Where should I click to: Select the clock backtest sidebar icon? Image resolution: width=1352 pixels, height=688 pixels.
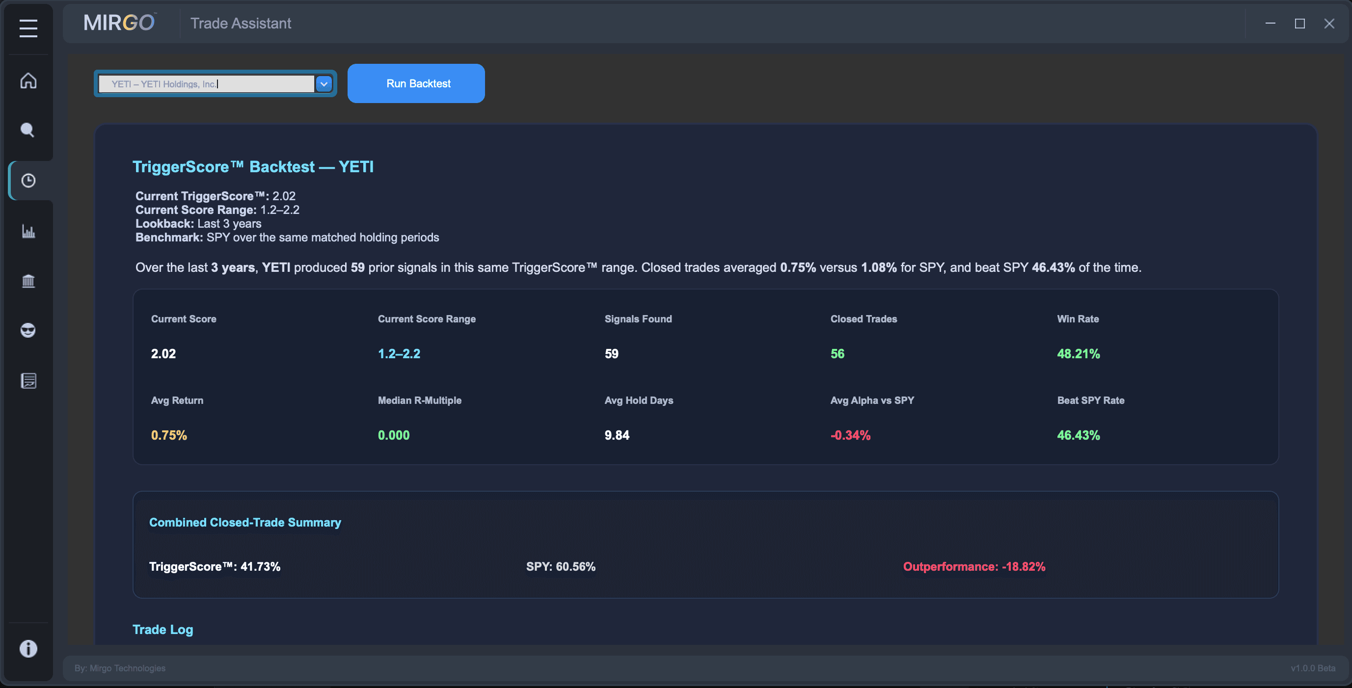(x=28, y=181)
